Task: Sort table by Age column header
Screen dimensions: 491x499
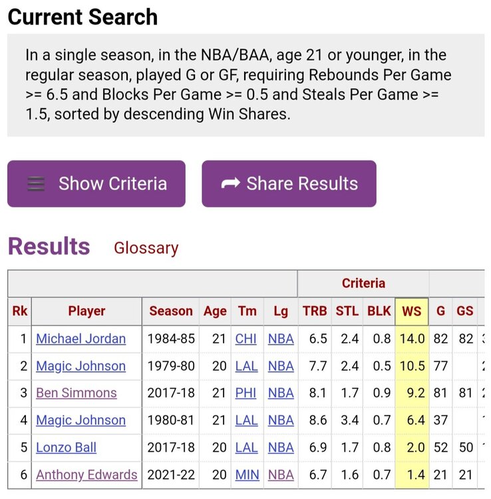Action: coord(215,311)
